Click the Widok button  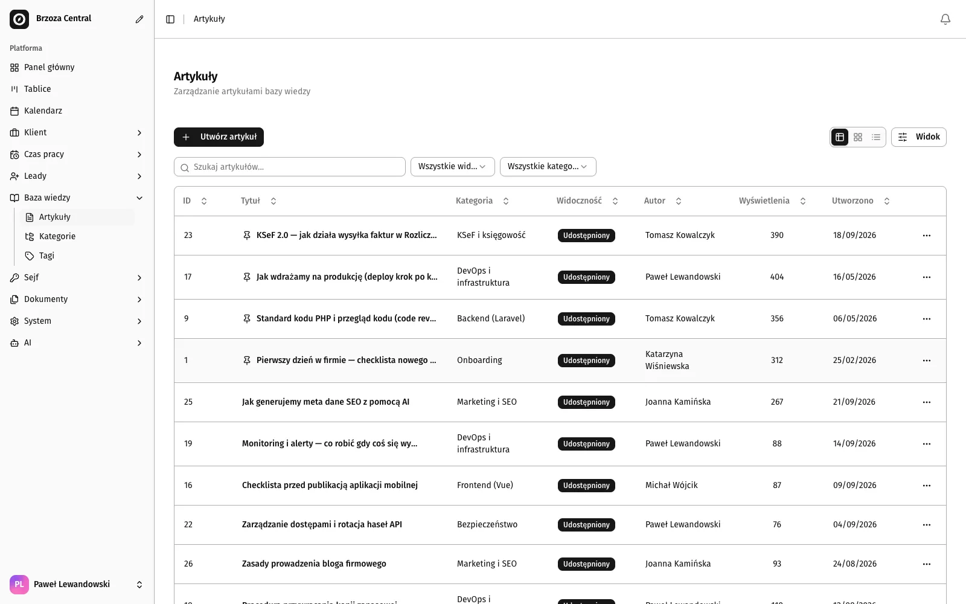[x=919, y=137]
